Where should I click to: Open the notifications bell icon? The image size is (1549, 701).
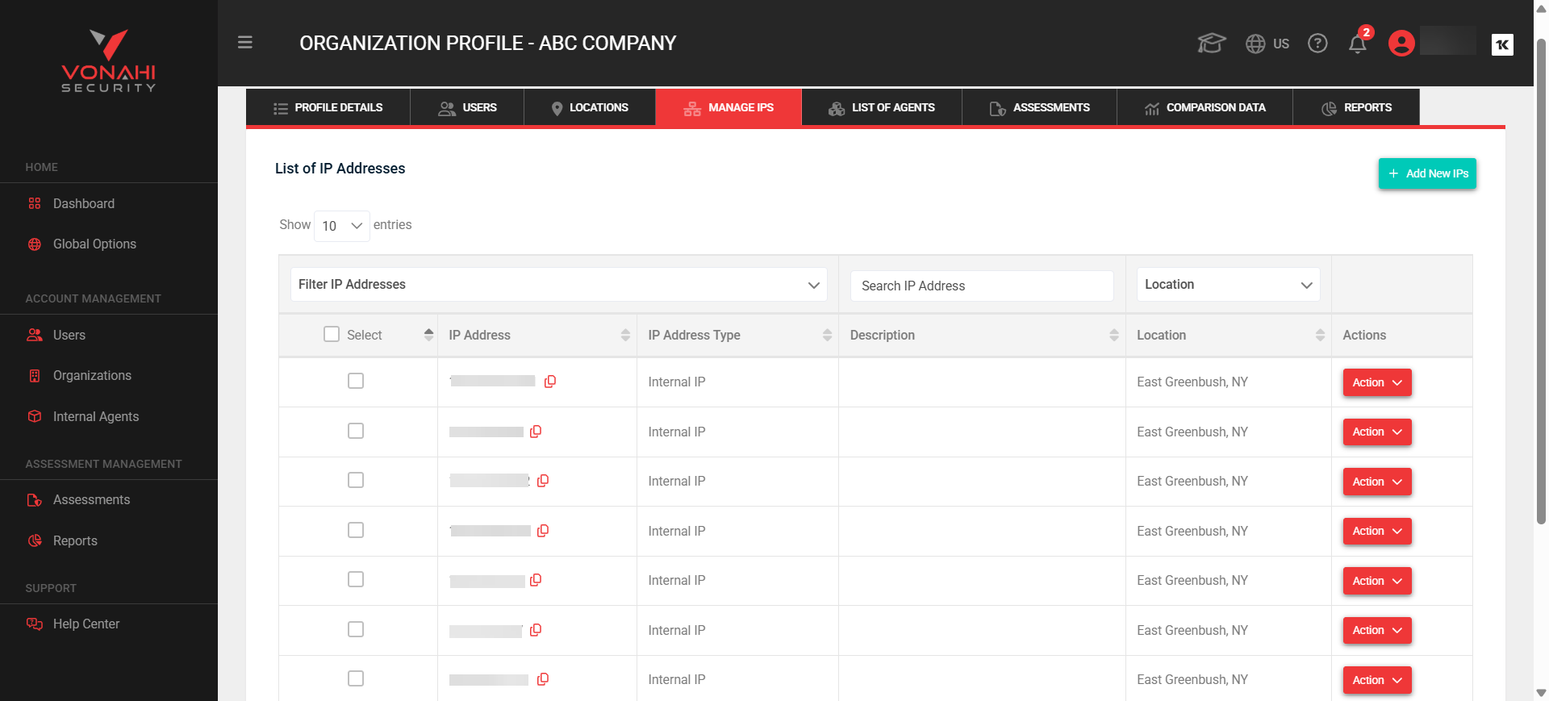coord(1358,44)
